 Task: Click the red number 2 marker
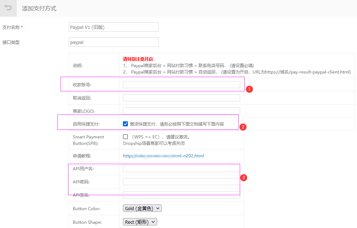243,127
